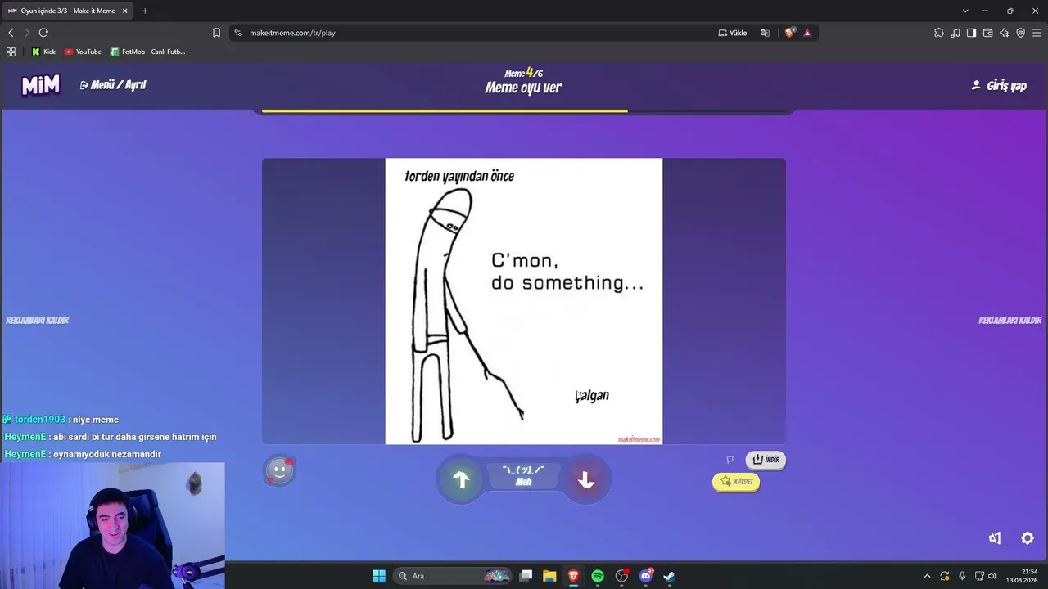1048x589 pixels.
Task: Report the meme using the flag icon
Action: (x=730, y=460)
